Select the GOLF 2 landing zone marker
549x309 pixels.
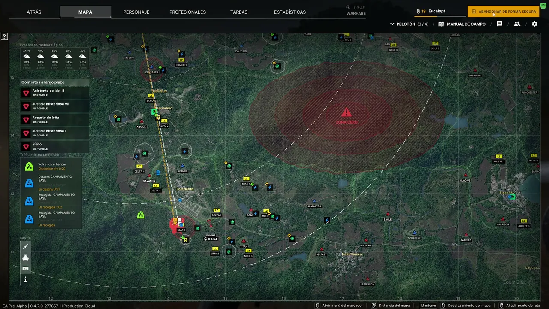coord(435,43)
